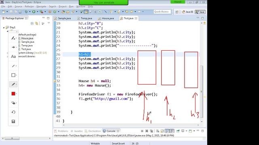Click the New Java Class icon
The height and width of the screenshot is (145, 259).
[55, 12]
